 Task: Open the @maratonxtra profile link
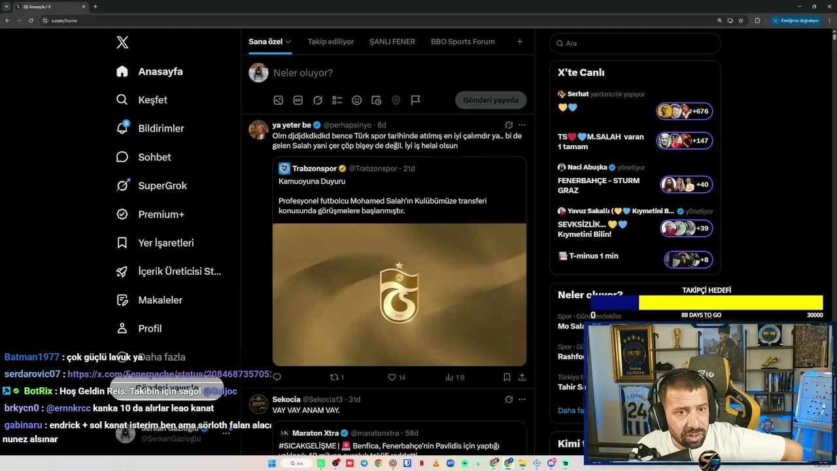click(x=377, y=433)
